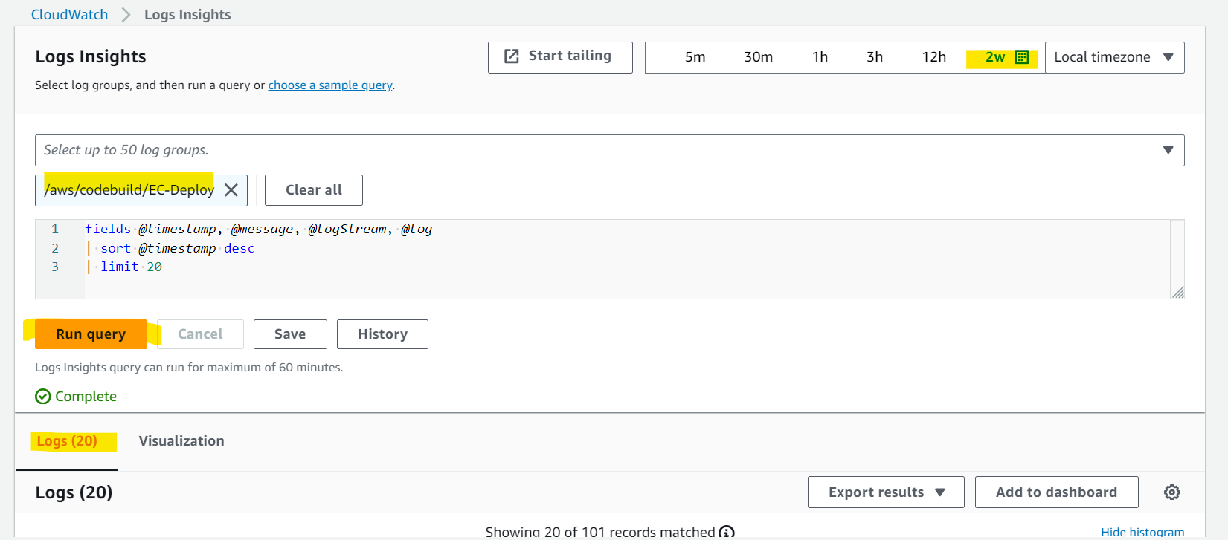Click line number 2 in the editor

55,248
